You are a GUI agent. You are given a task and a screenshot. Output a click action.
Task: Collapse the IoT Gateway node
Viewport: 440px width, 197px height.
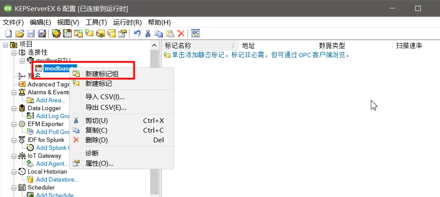(14, 156)
